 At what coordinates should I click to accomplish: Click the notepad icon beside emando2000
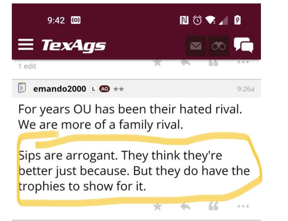pyautogui.click(x=22, y=89)
